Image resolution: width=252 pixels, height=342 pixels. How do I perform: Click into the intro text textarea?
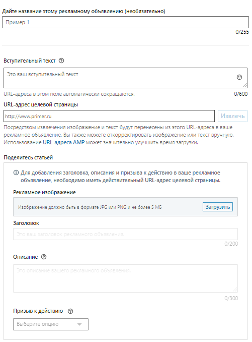pyautogui.click(x=125, y=78)
